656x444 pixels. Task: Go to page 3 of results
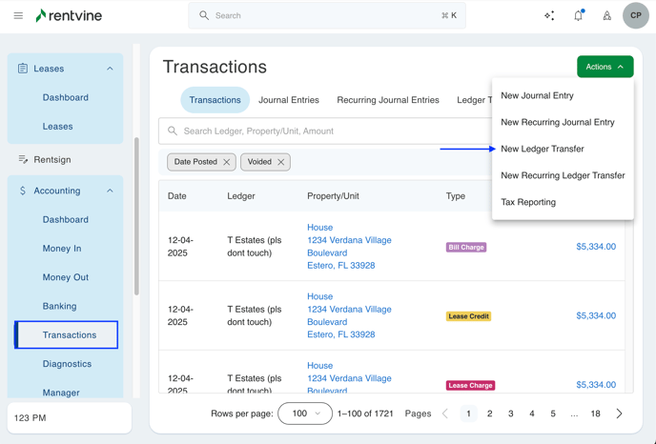[511, 414]
